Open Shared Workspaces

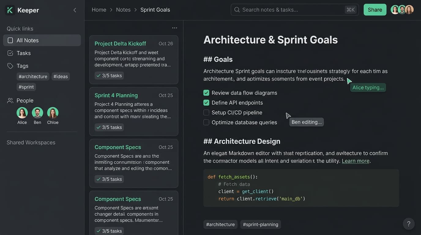point(31,143)
